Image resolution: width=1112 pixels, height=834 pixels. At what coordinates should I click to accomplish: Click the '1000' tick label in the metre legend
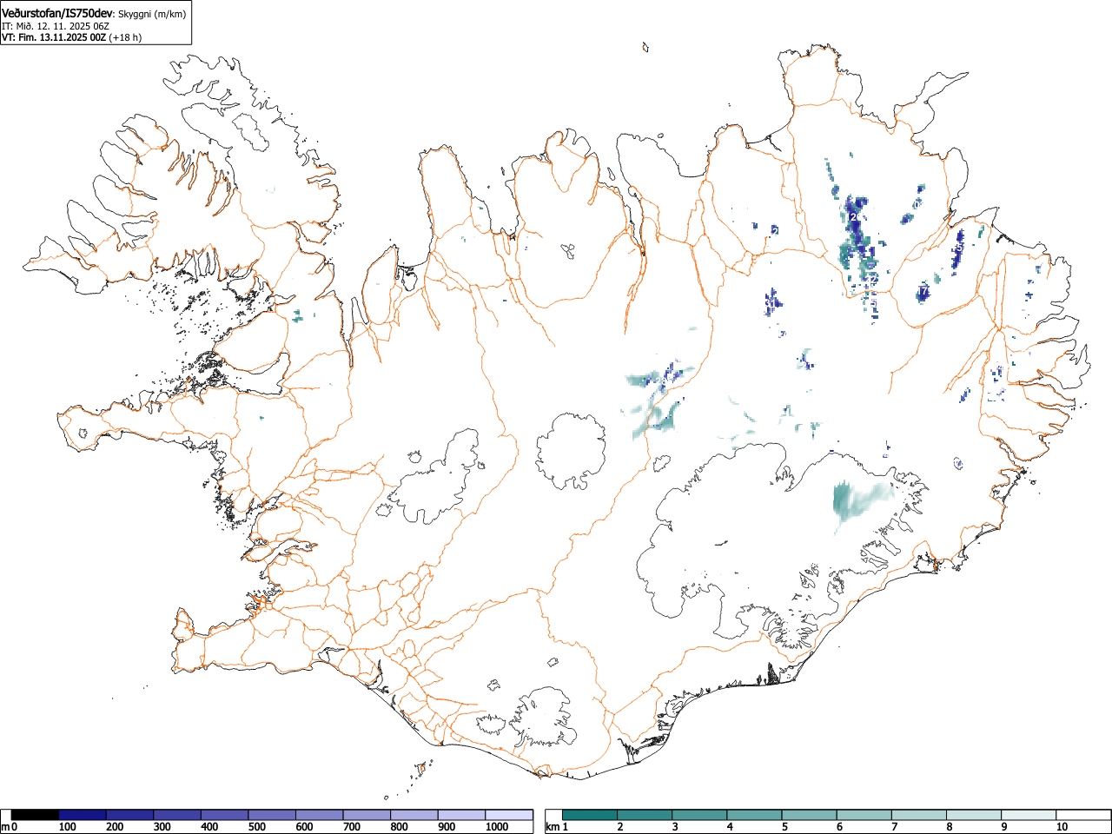coord(497,827)
